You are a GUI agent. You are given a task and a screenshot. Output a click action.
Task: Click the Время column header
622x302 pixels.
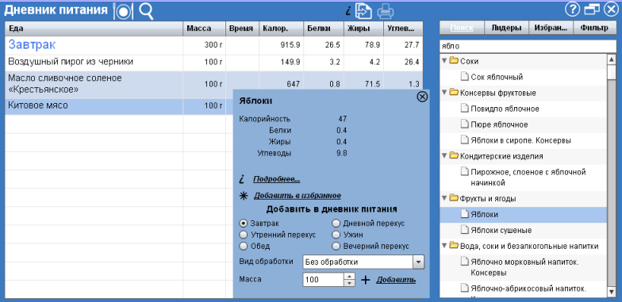tap(242, 29)
